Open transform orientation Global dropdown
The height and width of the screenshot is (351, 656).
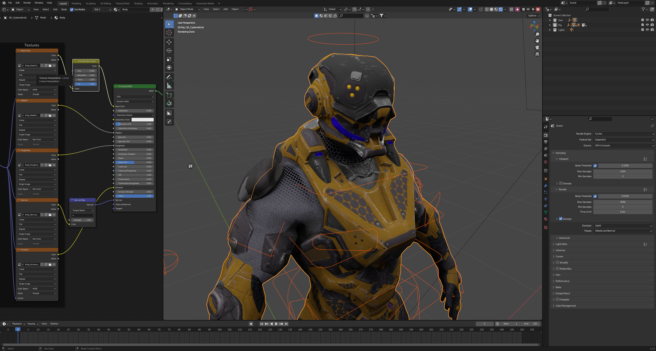coord(332,9)
